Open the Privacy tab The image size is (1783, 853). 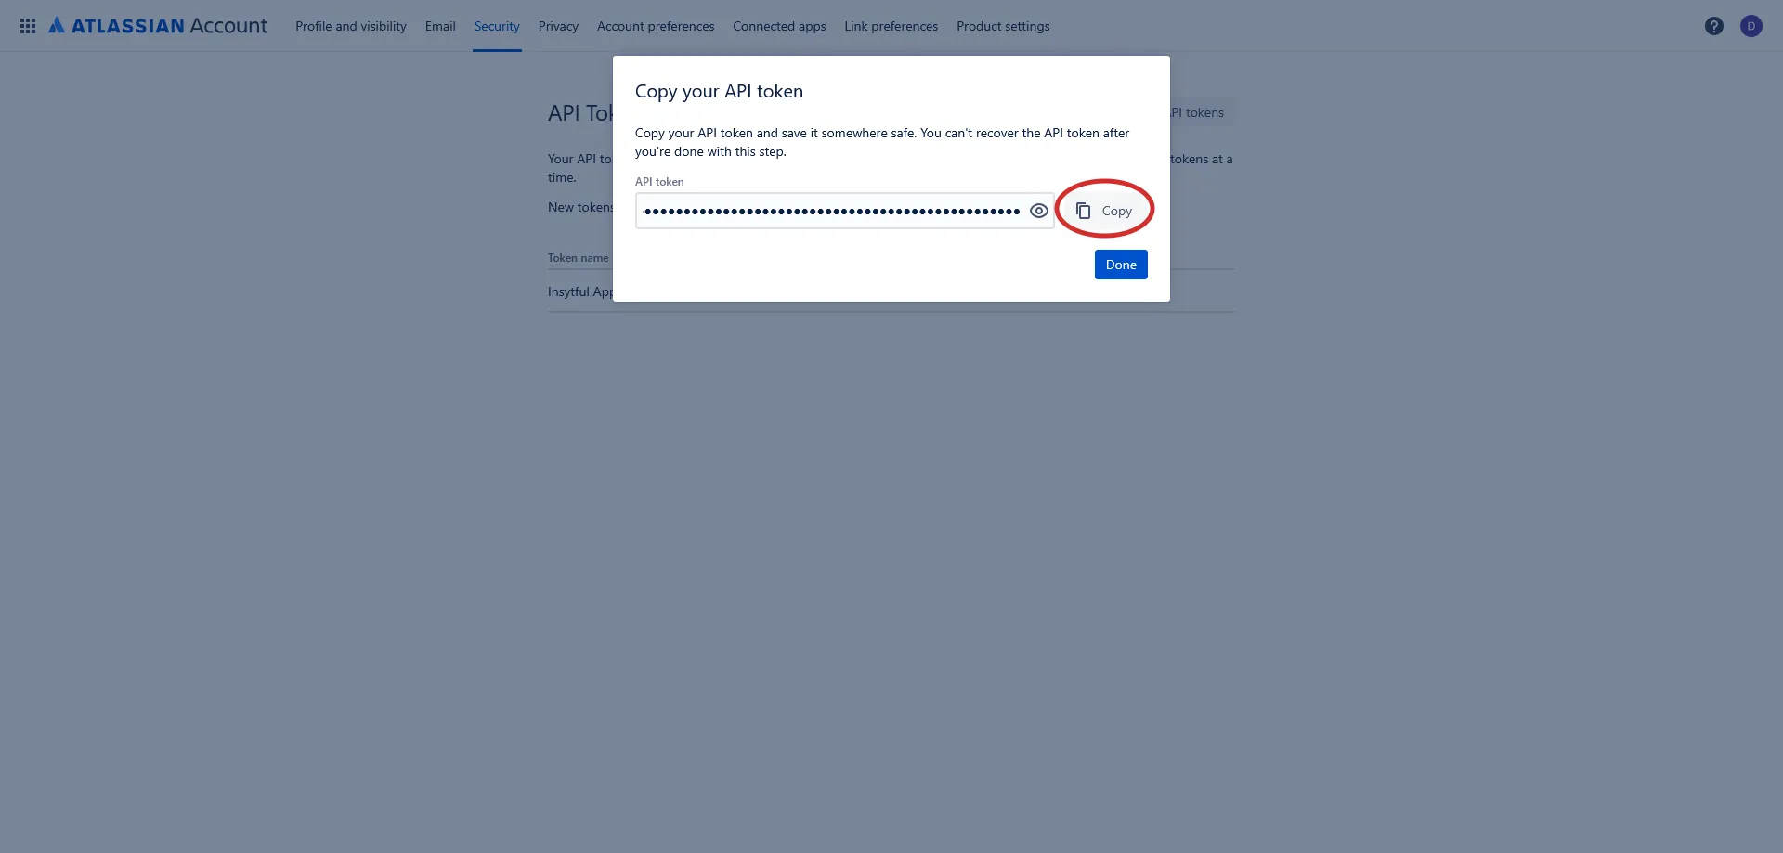557,26
